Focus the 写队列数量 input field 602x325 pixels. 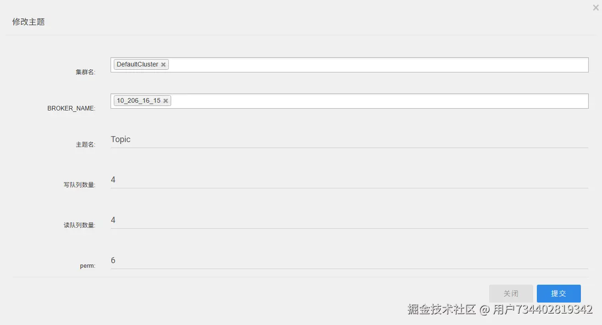point(350,180)
